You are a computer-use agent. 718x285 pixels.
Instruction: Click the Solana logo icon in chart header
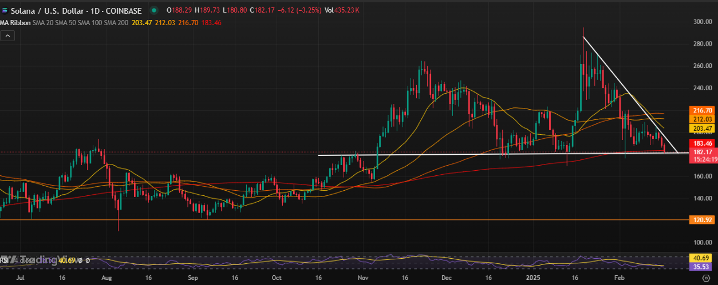4,10
